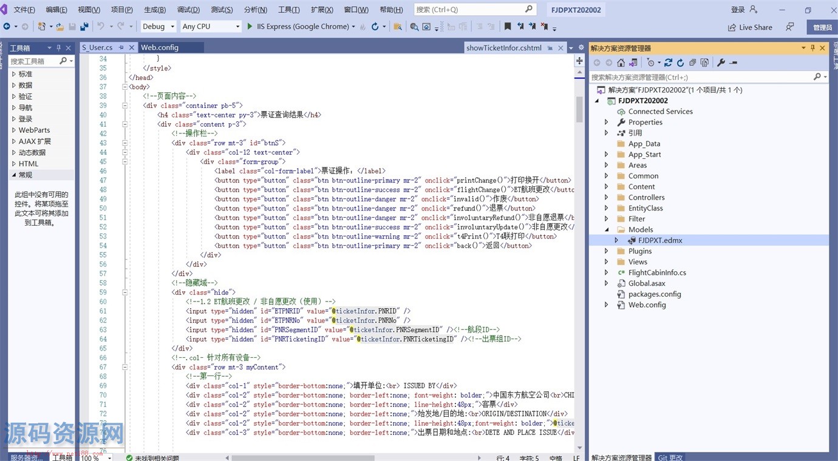Select Web.config in Solution Explorer

tap(647, 305)
